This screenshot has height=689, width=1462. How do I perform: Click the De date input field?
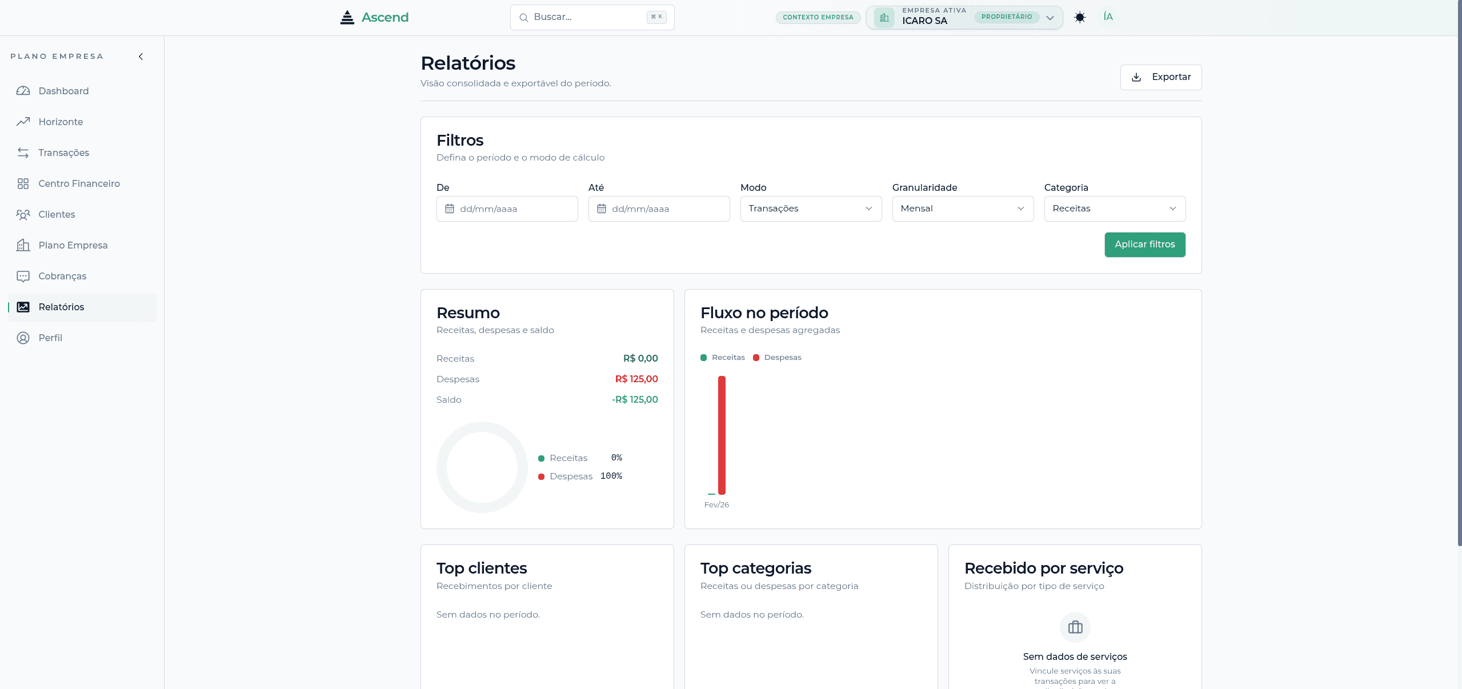pyautogui.click(x=507, y=209)
